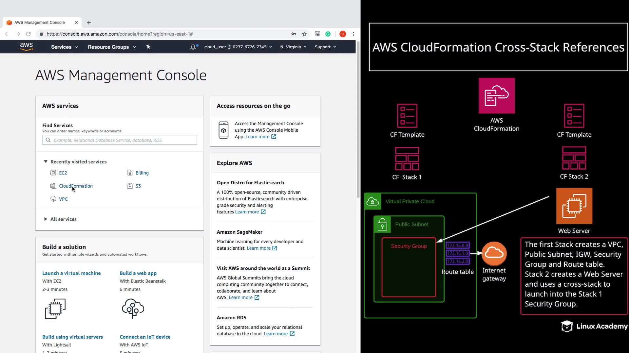The image size is (629, 353).
Task: Click the browser reload icon
Action: [29, 34]
